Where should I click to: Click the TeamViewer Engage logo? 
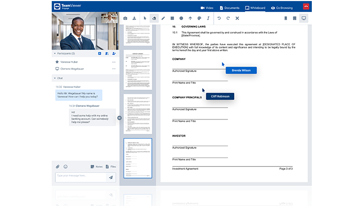click(68, 6)
